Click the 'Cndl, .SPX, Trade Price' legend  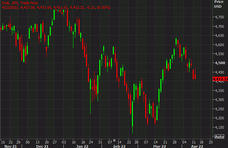pos(20,3)
